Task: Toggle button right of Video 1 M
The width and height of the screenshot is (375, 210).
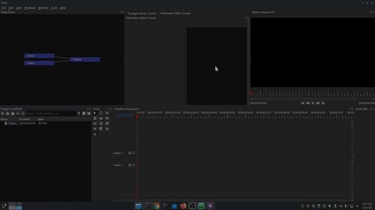Action: coord(134,153)
